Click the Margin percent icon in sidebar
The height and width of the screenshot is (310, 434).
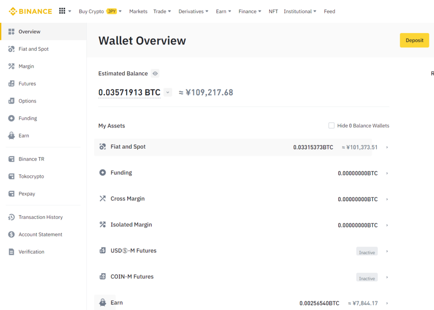click(x=11, y=66)
